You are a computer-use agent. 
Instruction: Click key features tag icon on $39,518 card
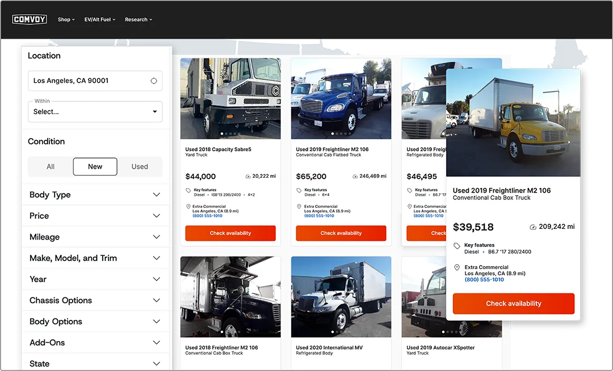456,245
